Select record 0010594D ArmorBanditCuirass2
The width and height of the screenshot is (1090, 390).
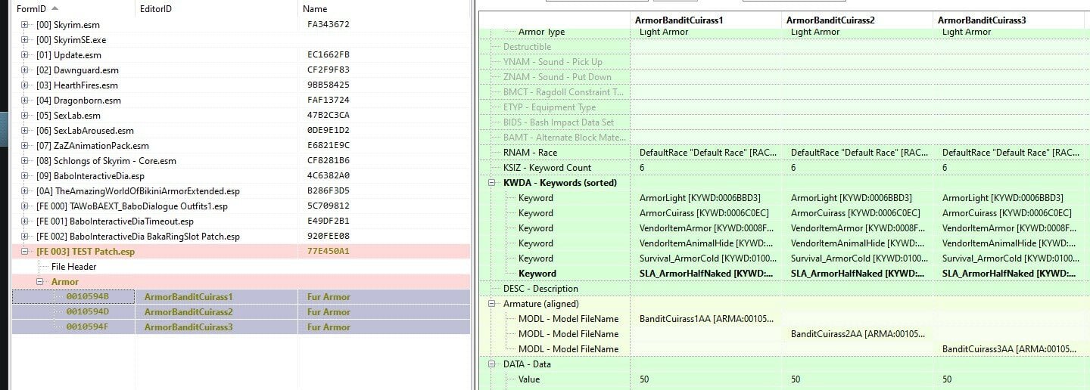[x=241, y=311]
